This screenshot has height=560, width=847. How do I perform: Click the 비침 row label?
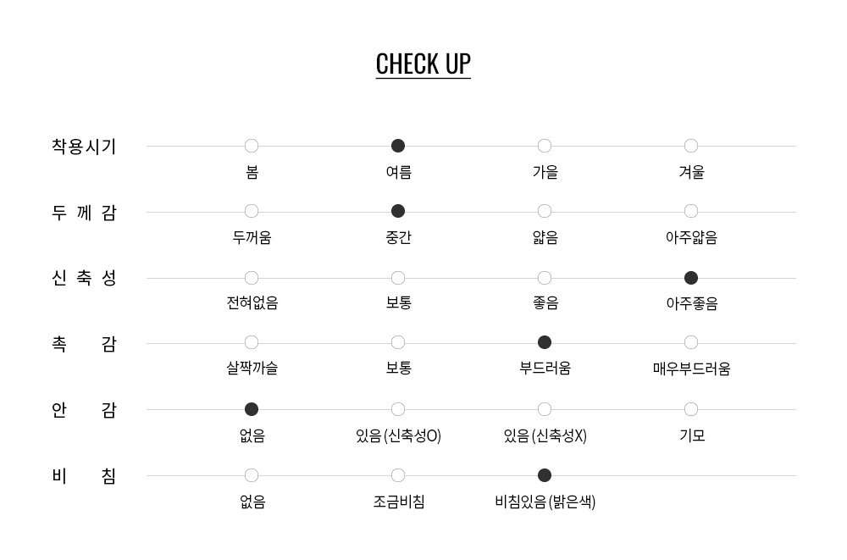84,476
